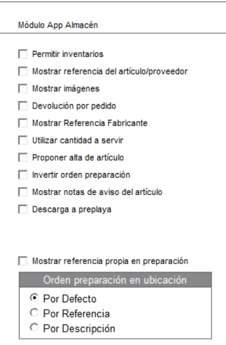
Task: Click the Permitir inventarios label text
Action: pyautogui.click(x=68, y=54)
